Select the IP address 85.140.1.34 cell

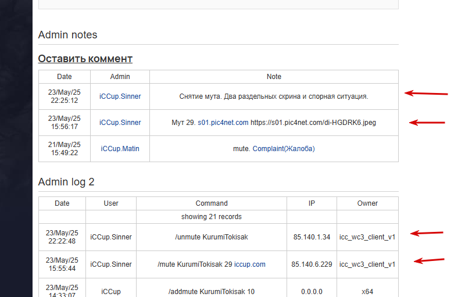pyautogui.click(x=312, y=237)
